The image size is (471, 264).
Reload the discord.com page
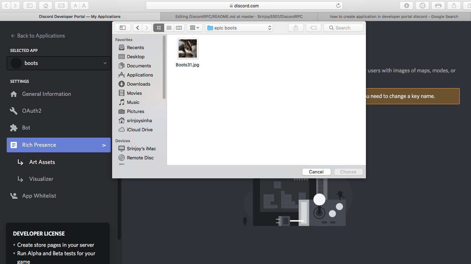(338, 6)
